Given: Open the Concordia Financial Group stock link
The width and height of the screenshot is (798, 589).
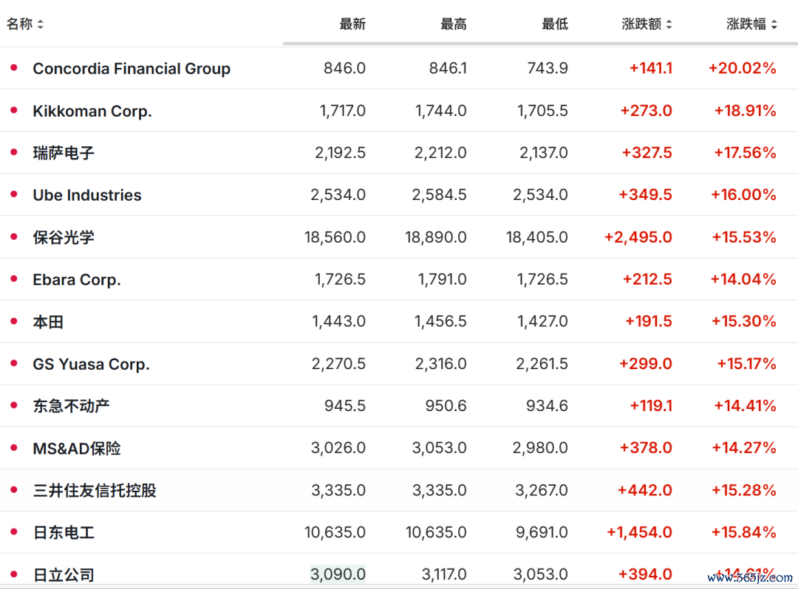Looking at the screenshot, I should (132, 69).
